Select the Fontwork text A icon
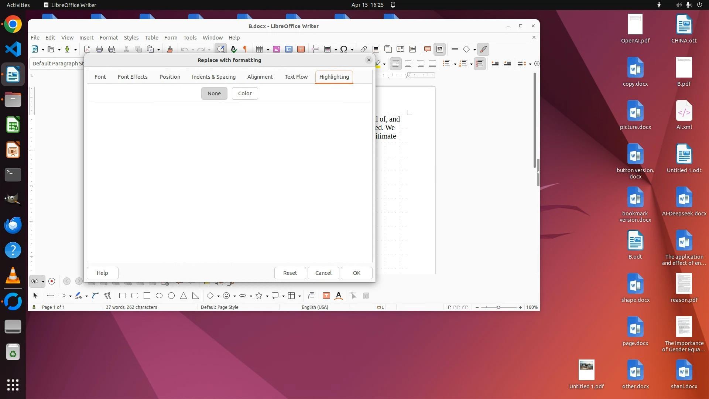Screen dimensions: 709x399 (x=339, y=296)
